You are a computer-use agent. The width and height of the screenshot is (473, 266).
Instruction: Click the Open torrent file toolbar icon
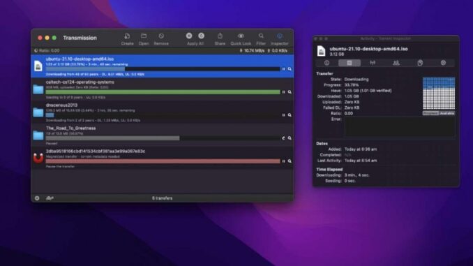pyautogui.click(x=144, y=36)
